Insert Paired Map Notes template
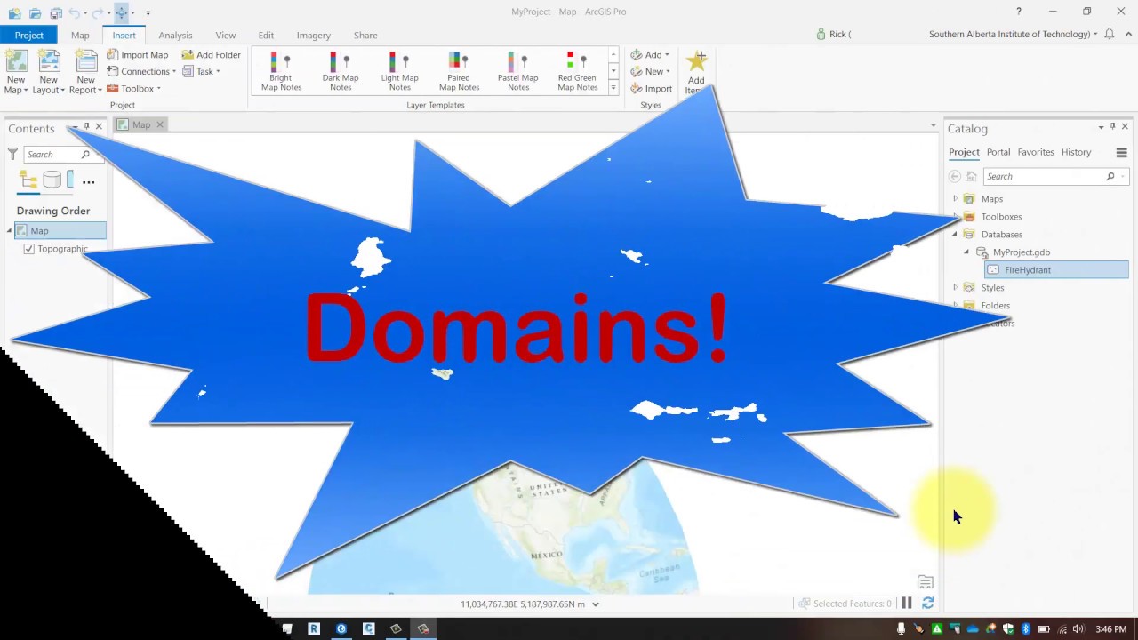Screen dimensions: 1138x640 coord(459,71)
